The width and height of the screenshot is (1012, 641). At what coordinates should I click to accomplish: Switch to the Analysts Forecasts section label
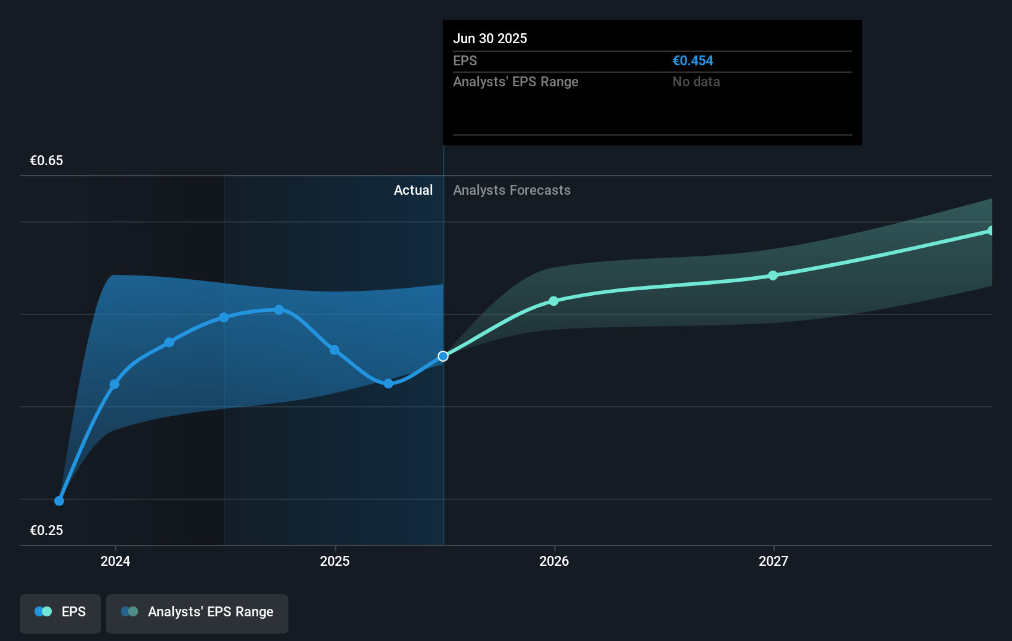[x=512, y=190]
